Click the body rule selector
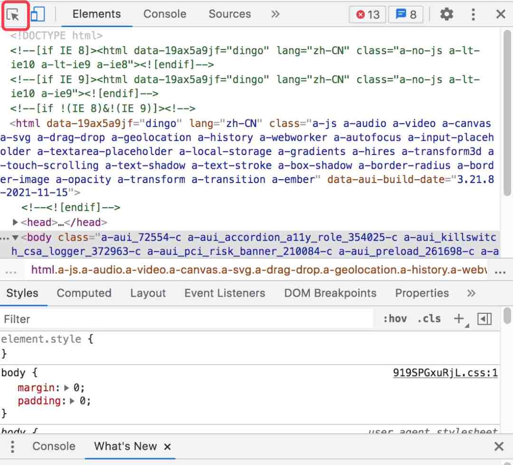Viewport: 513px width, 465px height. point(13,373)
